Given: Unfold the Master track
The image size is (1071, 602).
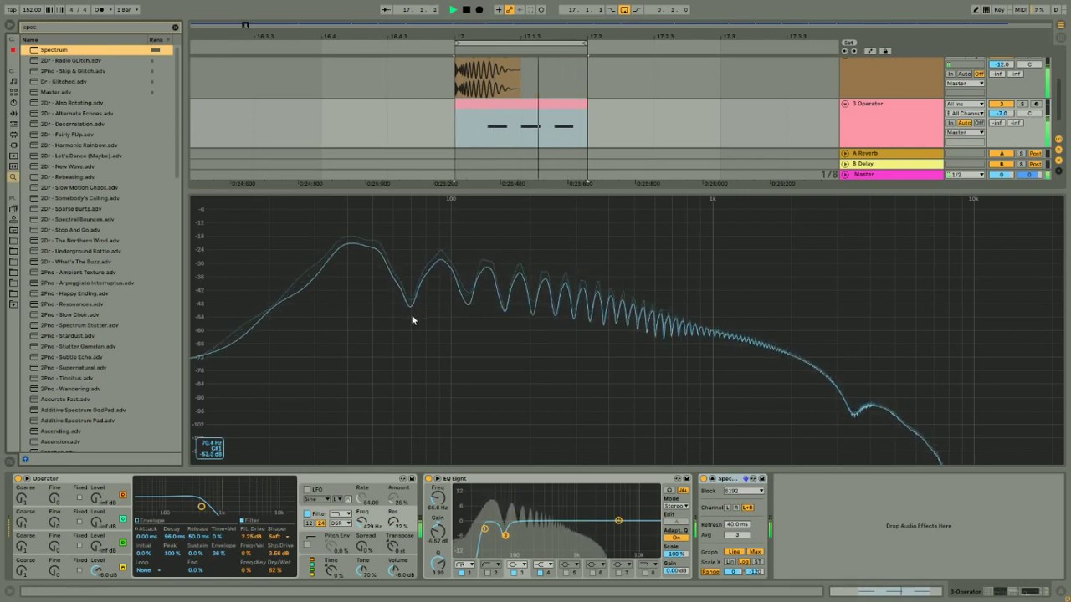Looking at the screenshot, I should coord(845,174).
